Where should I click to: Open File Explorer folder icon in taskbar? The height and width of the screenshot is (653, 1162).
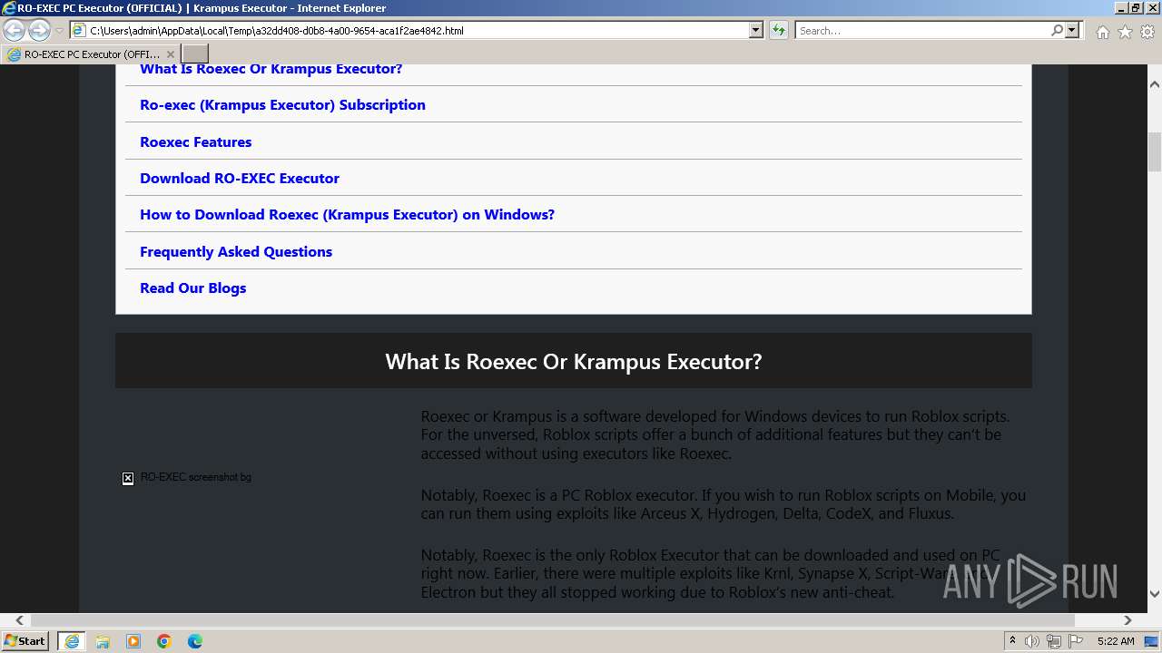103,641
